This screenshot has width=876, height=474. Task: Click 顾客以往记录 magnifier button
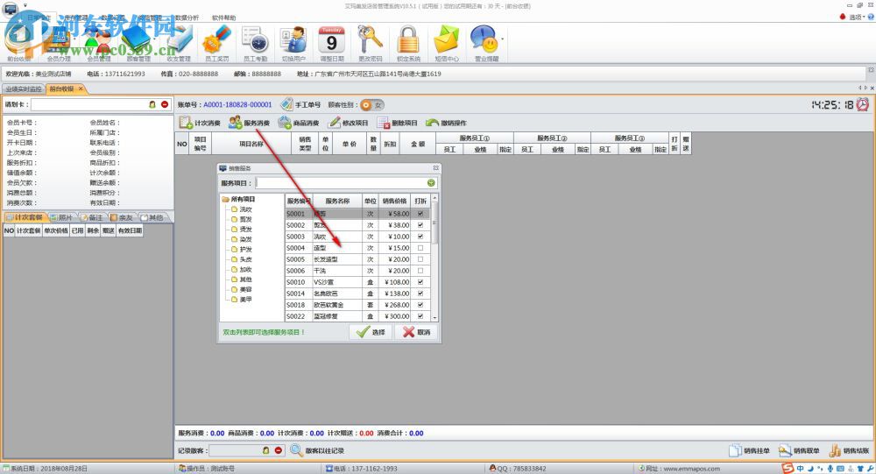tap(316, 450)
